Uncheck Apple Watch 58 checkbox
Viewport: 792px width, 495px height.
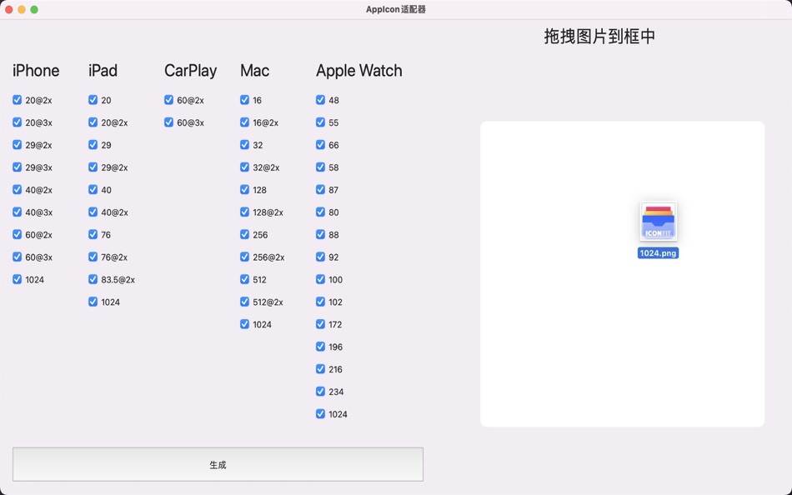[320, 167]
